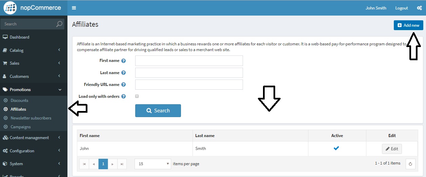Viewport: 426px width, 177px height.
Task: Click the System cube icon
Action: click(5, 164)
